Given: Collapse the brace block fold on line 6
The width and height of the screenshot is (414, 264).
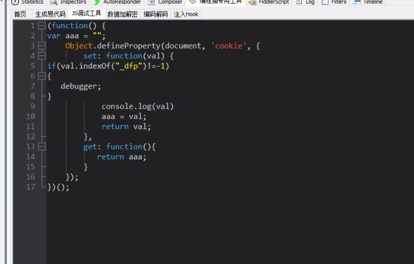Looking at the screenshot, I should click(42, 76).
